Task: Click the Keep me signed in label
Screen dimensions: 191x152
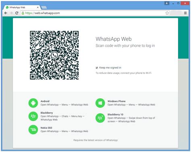Action: coord(110,68)
